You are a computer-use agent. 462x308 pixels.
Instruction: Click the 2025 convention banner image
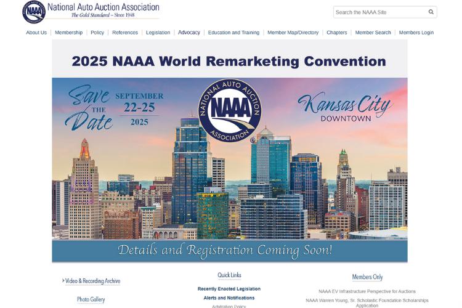pyautogui.click(x=230, y=151)
